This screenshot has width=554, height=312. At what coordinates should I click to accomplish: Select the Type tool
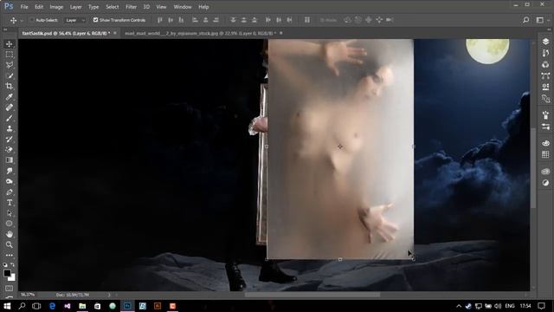point(10,203)
